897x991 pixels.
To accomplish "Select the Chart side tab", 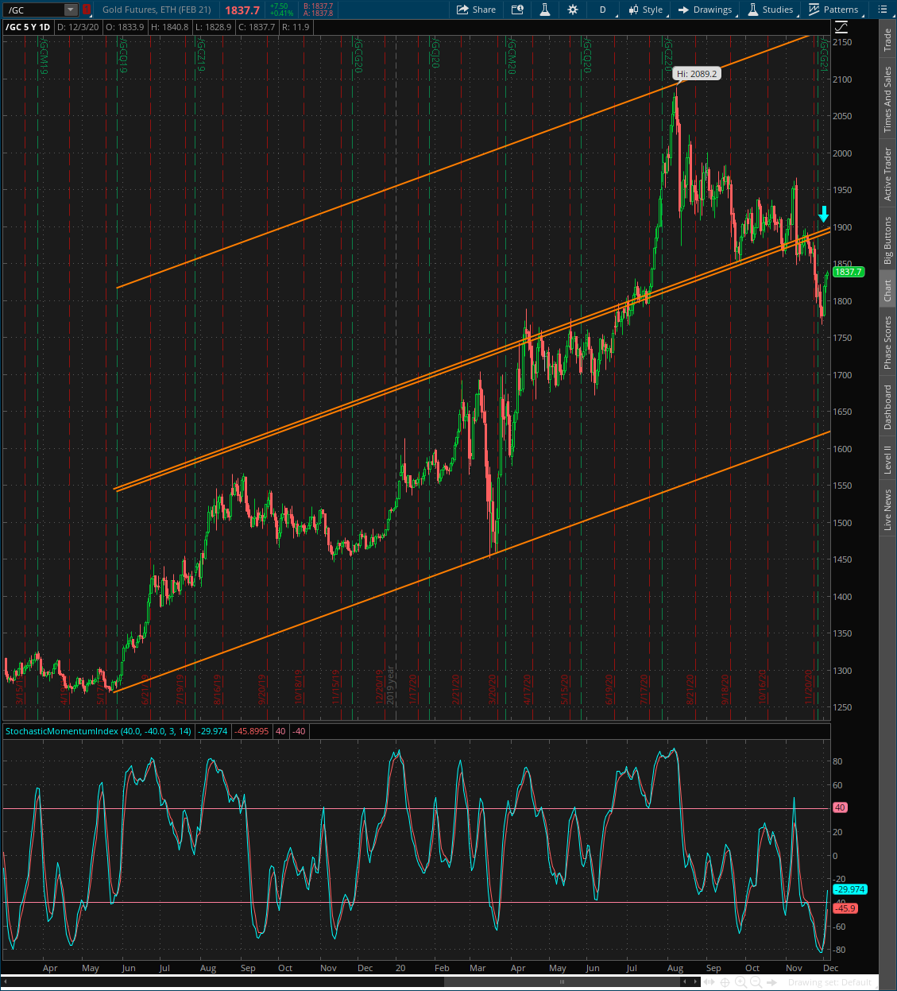I will [888, 291].
